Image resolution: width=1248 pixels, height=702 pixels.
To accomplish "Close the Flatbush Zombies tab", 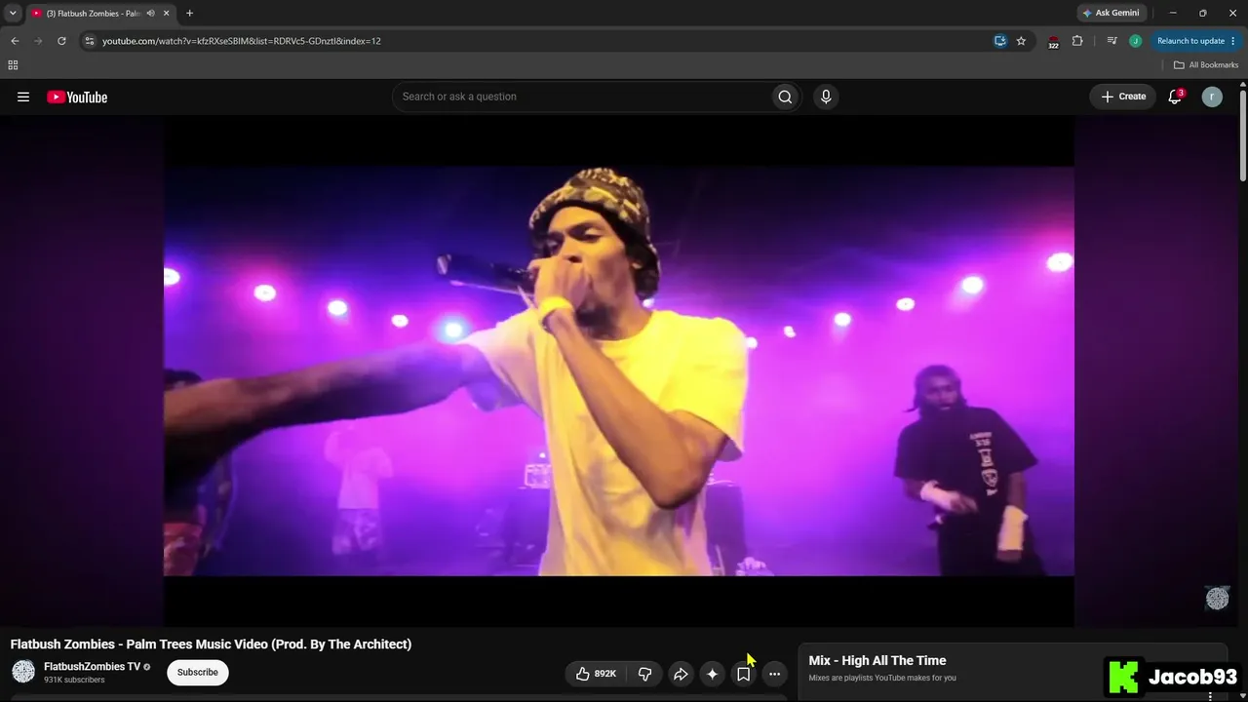I will click(166, 14).
